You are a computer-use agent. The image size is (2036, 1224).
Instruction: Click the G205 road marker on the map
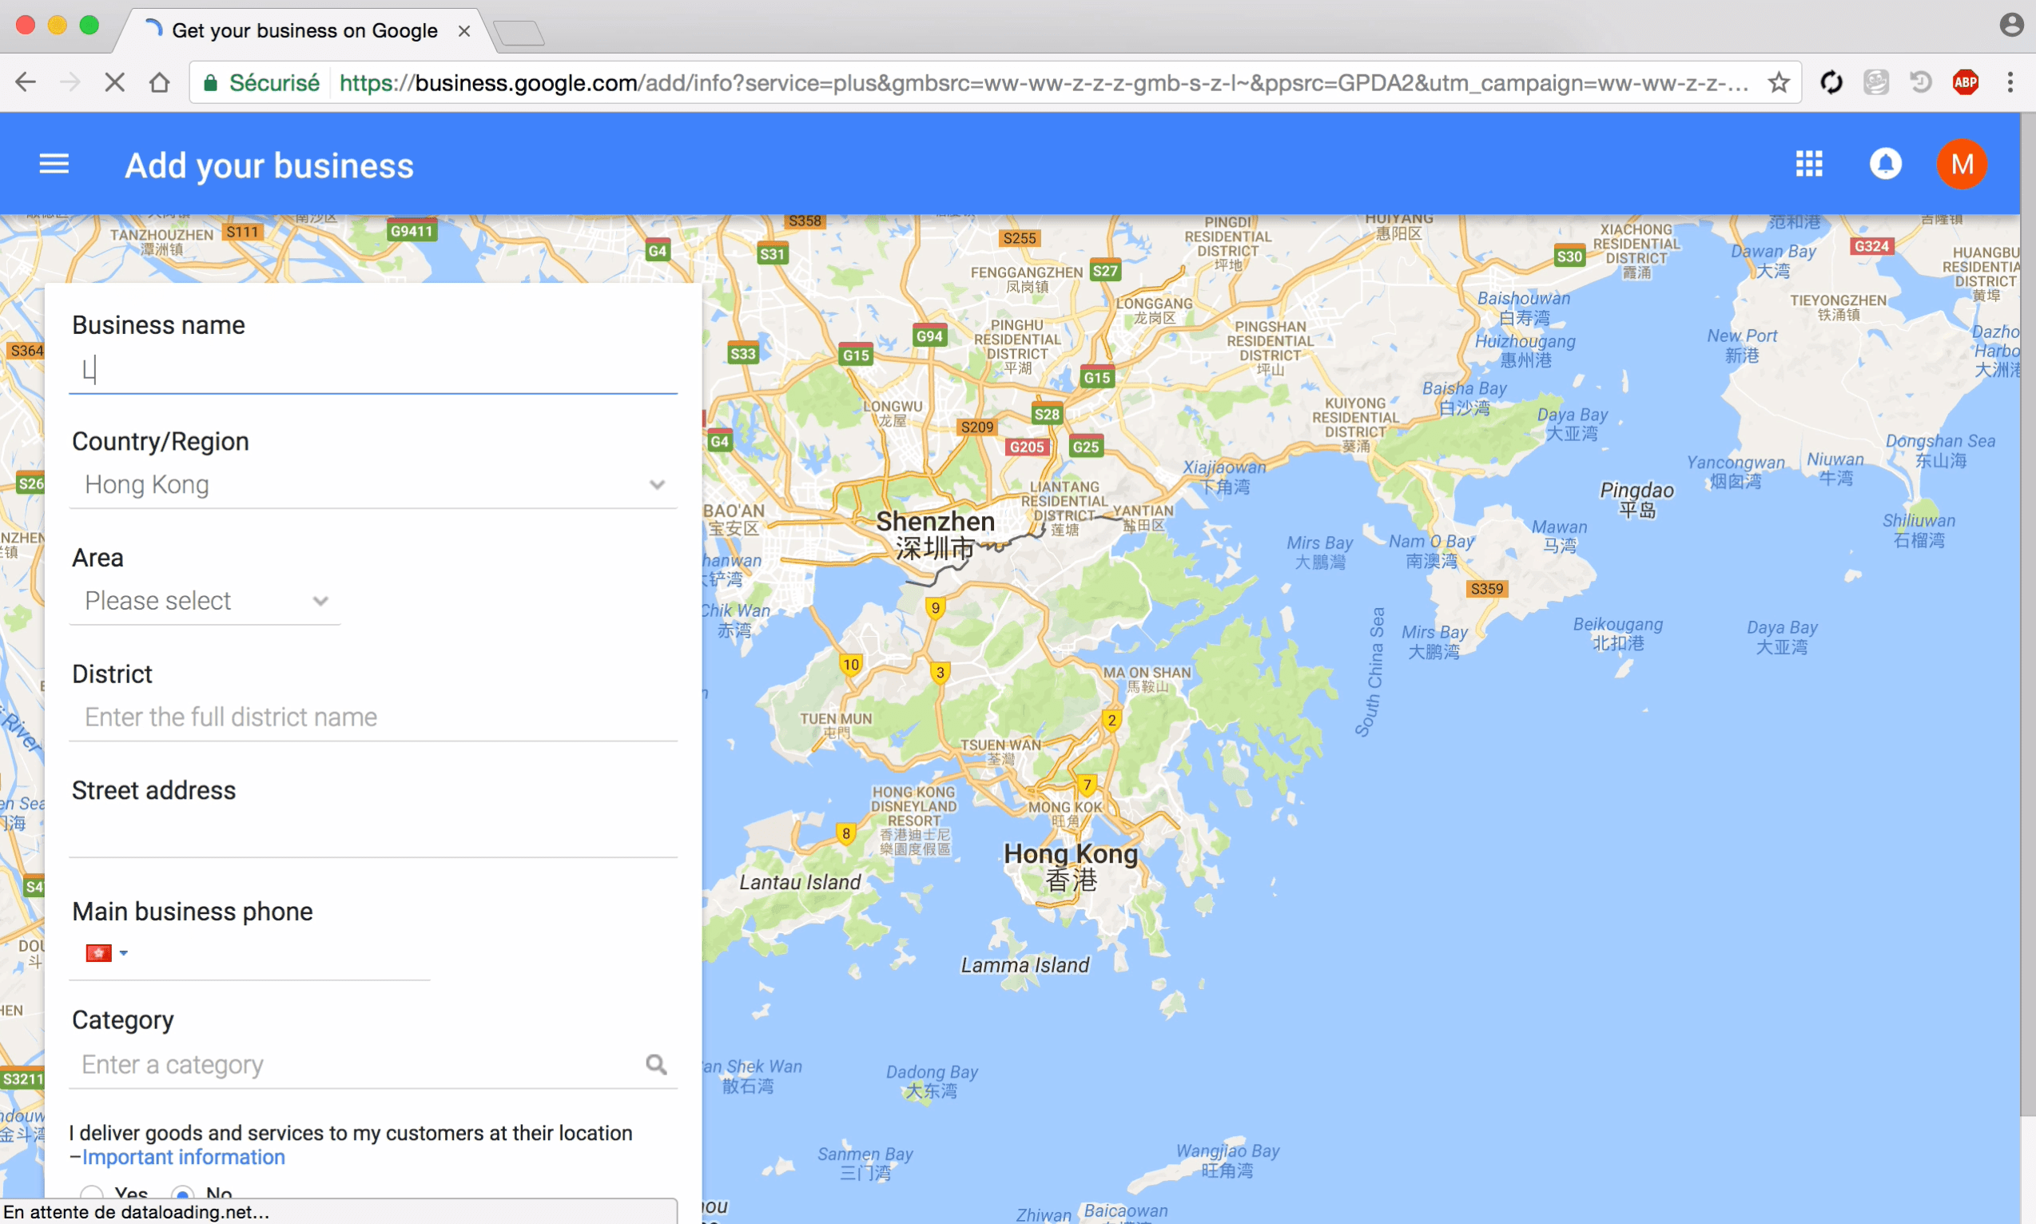(x=1027, y=446)
